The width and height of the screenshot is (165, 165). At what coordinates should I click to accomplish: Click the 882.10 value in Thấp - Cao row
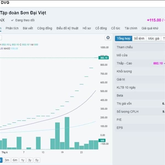(158, 63)
